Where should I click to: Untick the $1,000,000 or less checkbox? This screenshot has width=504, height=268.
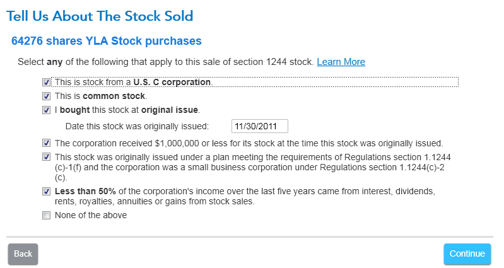click(x=46, y=143)
